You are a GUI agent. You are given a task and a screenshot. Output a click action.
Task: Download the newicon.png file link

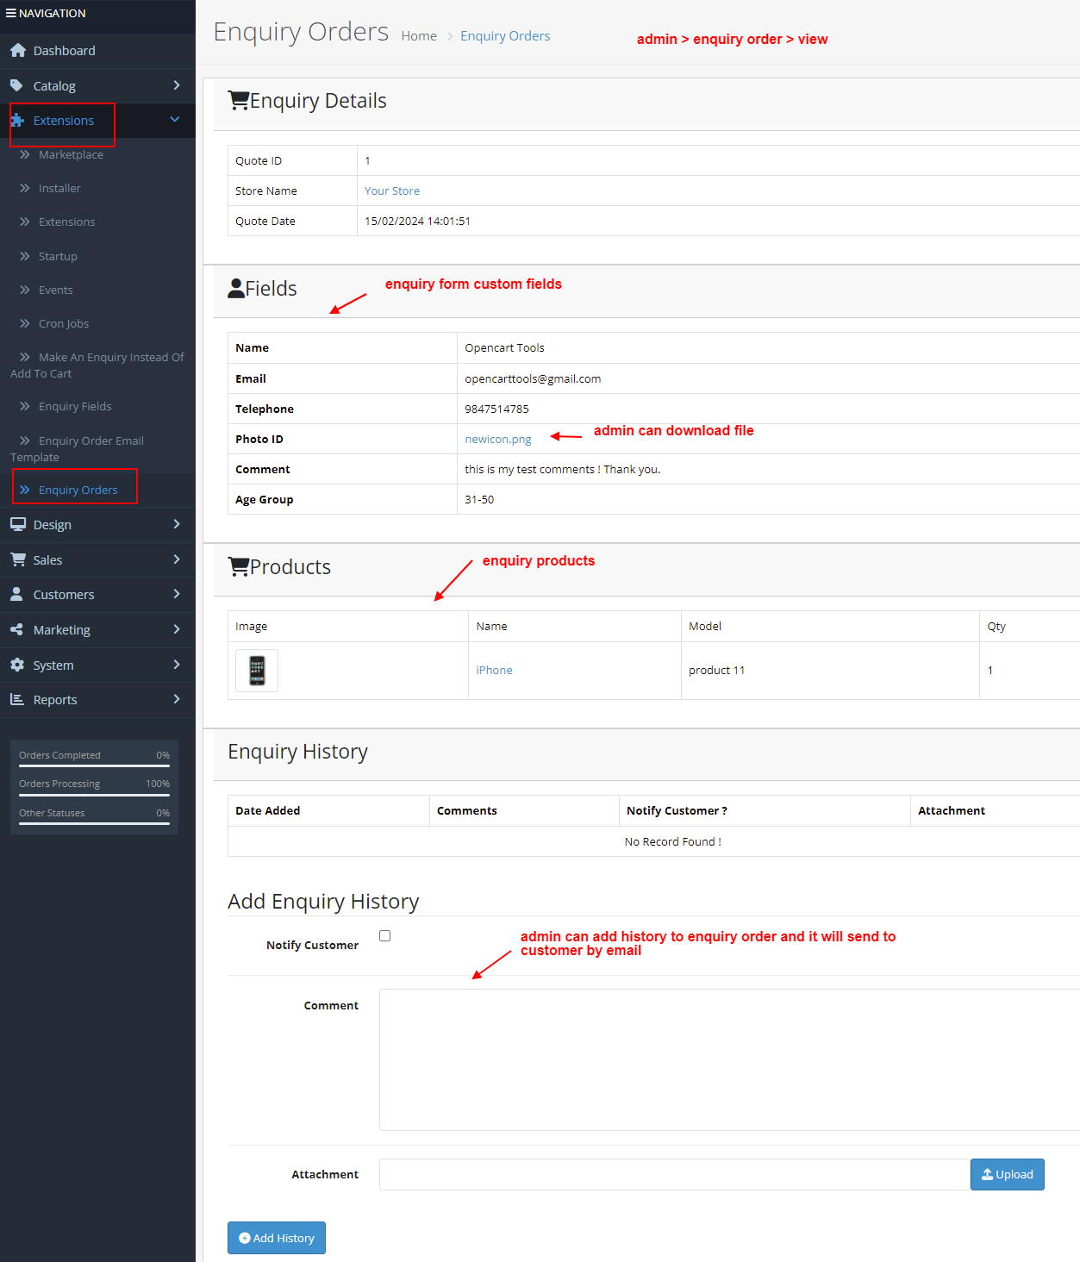click(497, 439)
